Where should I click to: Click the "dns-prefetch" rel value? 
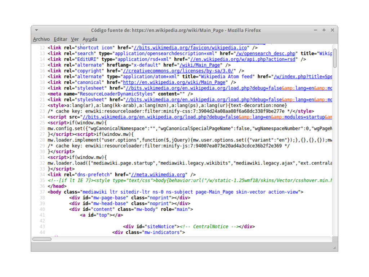click(93, 175)
